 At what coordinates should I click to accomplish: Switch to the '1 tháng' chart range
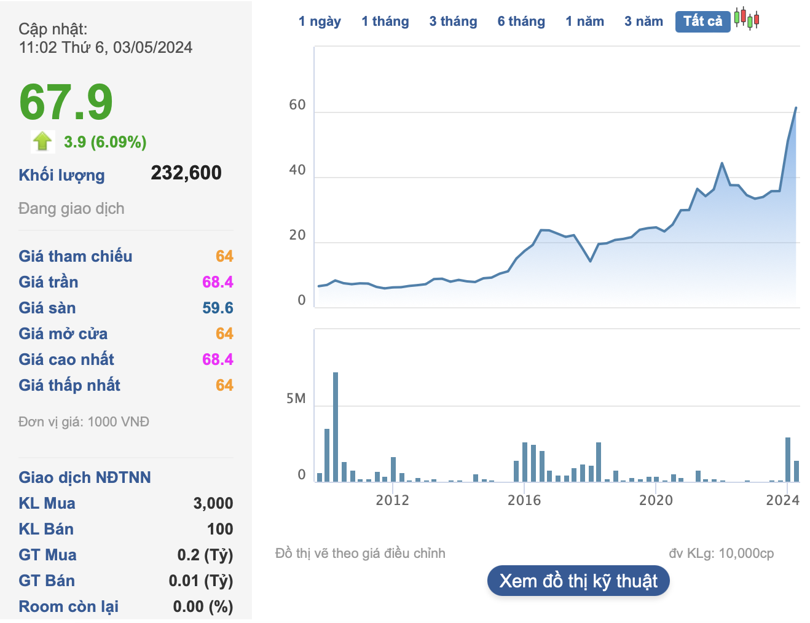[x=385, y=22]
